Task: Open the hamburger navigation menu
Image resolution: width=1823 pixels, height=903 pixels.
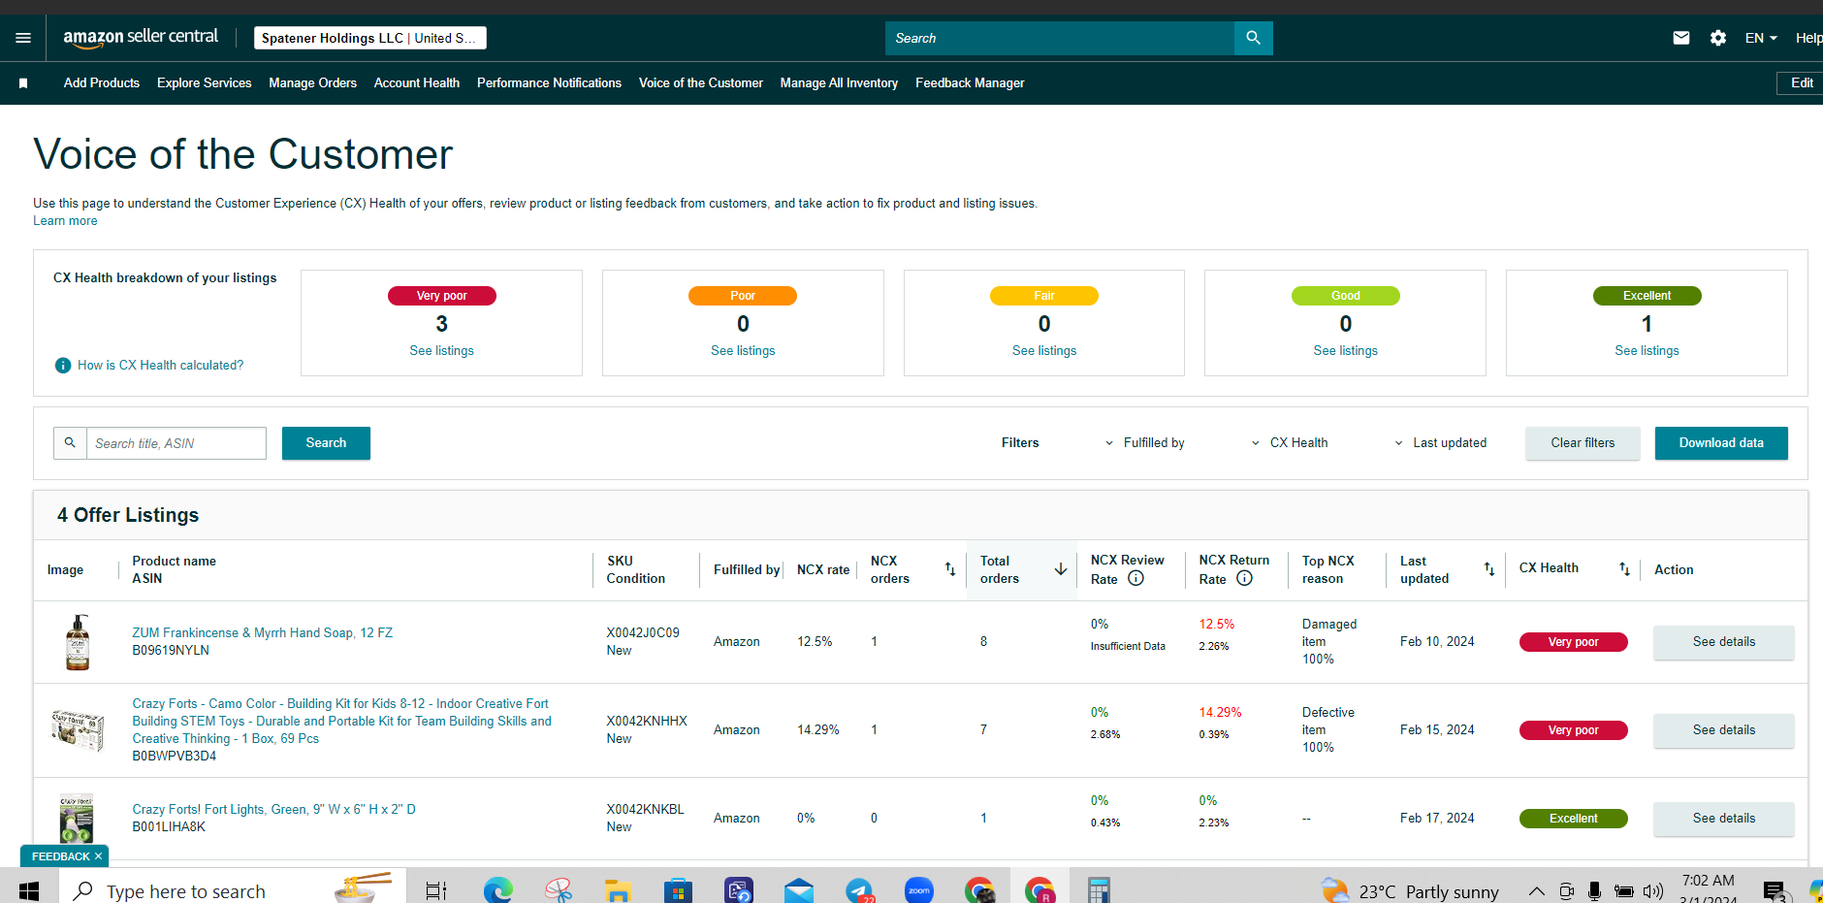Action: pos(23,38)
